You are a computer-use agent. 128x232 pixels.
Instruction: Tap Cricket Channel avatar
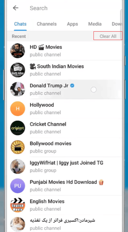click(18, 128)
